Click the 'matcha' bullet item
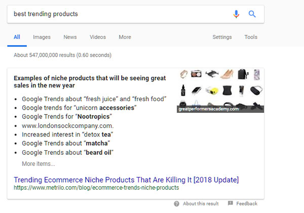This screenshot has width=304, height=213. tap(66, 143)
